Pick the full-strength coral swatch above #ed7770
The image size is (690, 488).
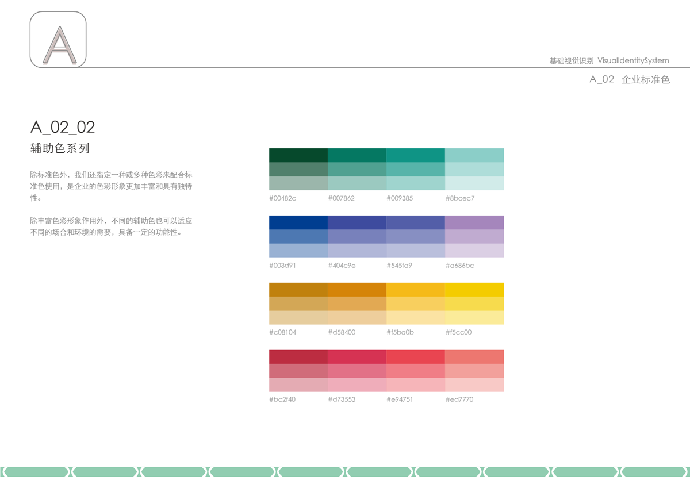pos(474,357)
